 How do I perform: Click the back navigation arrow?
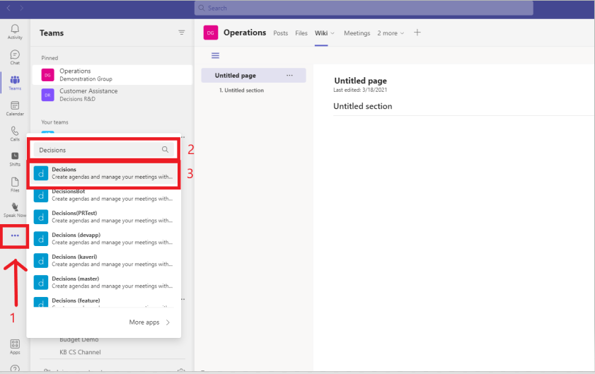pos(8,8)
